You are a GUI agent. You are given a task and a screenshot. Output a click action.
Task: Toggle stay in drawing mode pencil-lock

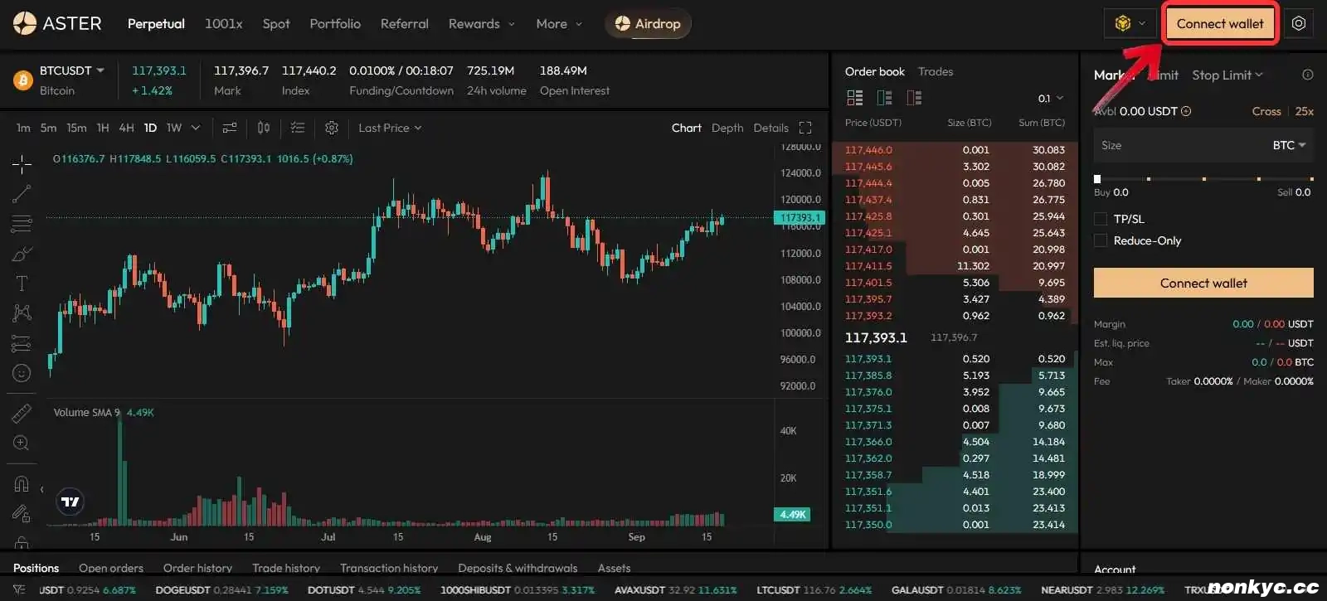point(22,514)
